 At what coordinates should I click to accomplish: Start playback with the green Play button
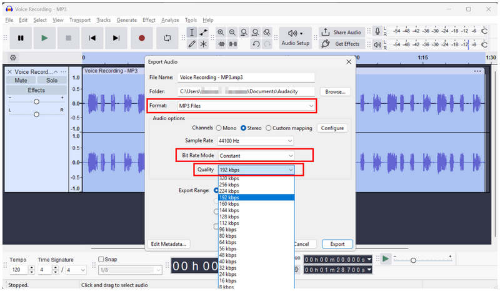tap(44, 38)
